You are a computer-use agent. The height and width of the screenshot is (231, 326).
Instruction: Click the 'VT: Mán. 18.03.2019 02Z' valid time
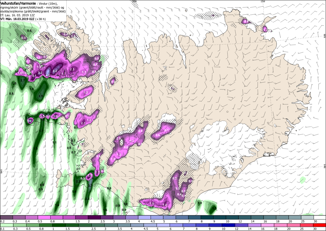[17, 19]
